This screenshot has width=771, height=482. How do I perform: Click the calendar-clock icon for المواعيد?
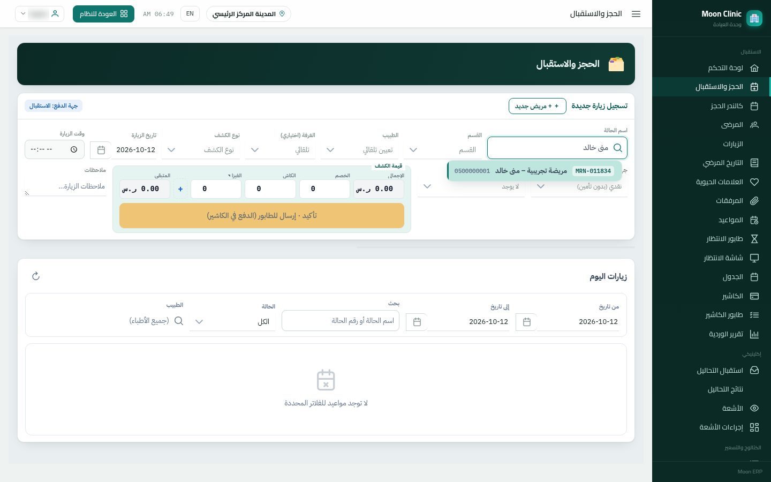click(x=754, y=220)
